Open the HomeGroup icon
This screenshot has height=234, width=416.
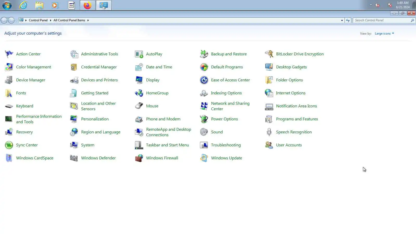(x=139, y=93)
